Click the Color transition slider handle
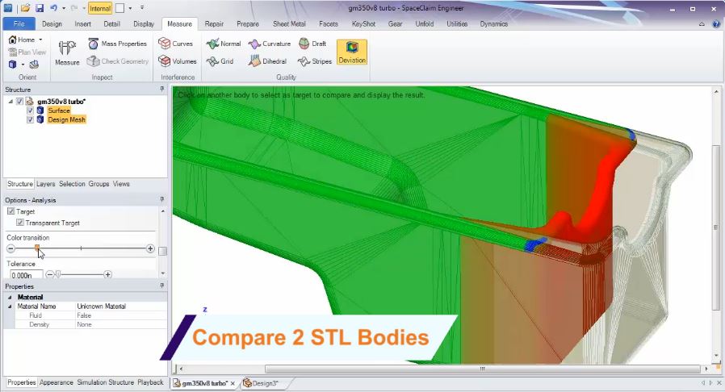This screenshot has height=392, width=725. pyautogui.click(x=37, y=248)
